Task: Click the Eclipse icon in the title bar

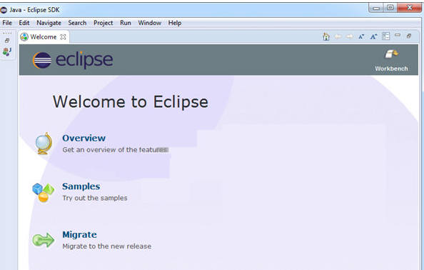Action: point(4,10)
